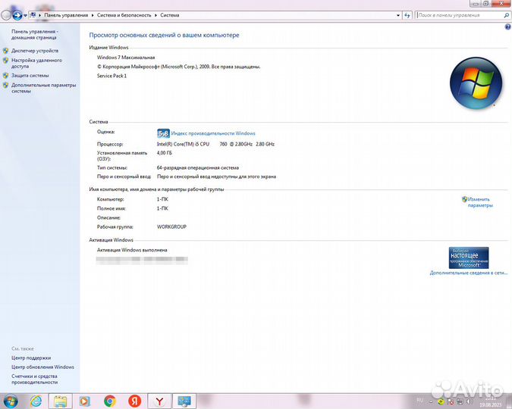
Task: Show hidden tray icons arrow
Action: (x=431, y=401)
